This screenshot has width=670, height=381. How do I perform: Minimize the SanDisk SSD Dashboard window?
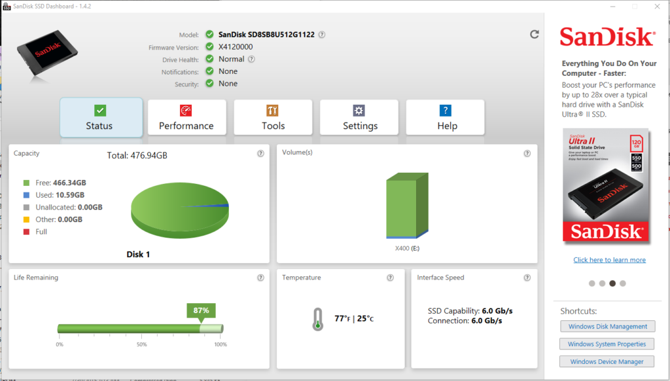(x=612, y=7)
